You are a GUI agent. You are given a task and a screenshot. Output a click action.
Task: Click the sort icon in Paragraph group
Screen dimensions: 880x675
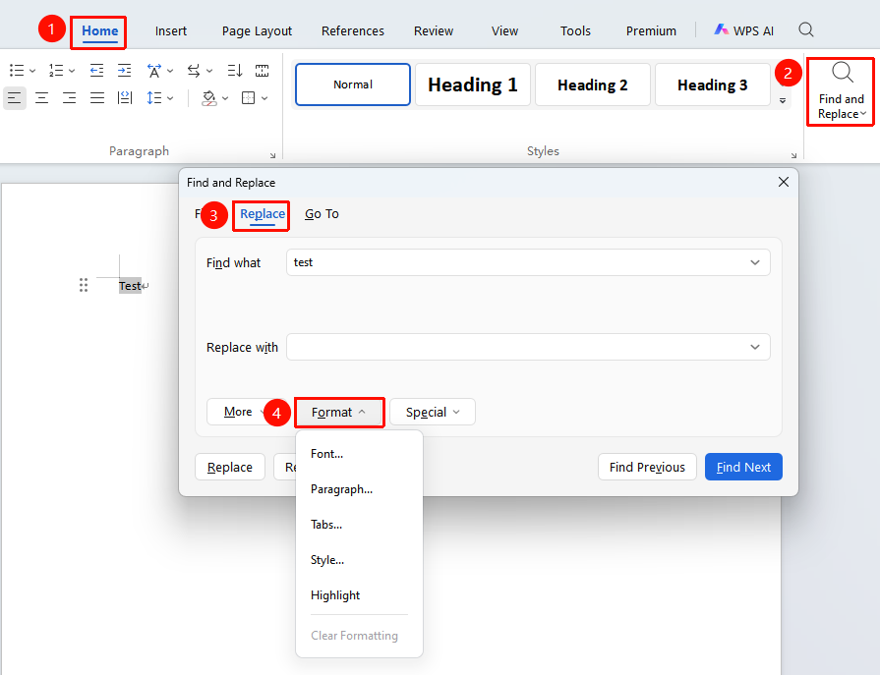click(235, 70)
